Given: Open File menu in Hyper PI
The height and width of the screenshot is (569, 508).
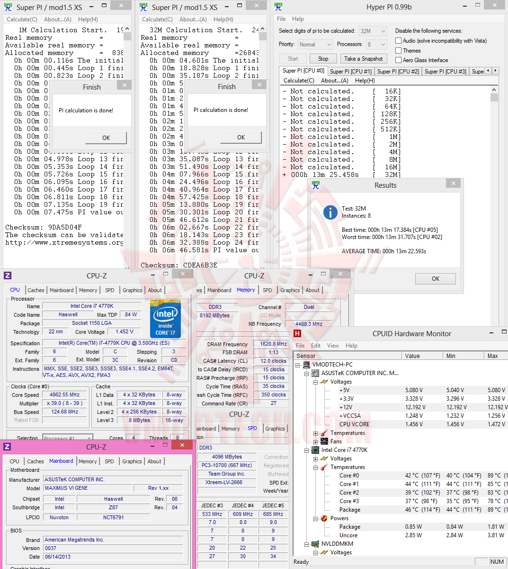Looking at the screenshot, I should pyautogui.click(x=281, y=19).
